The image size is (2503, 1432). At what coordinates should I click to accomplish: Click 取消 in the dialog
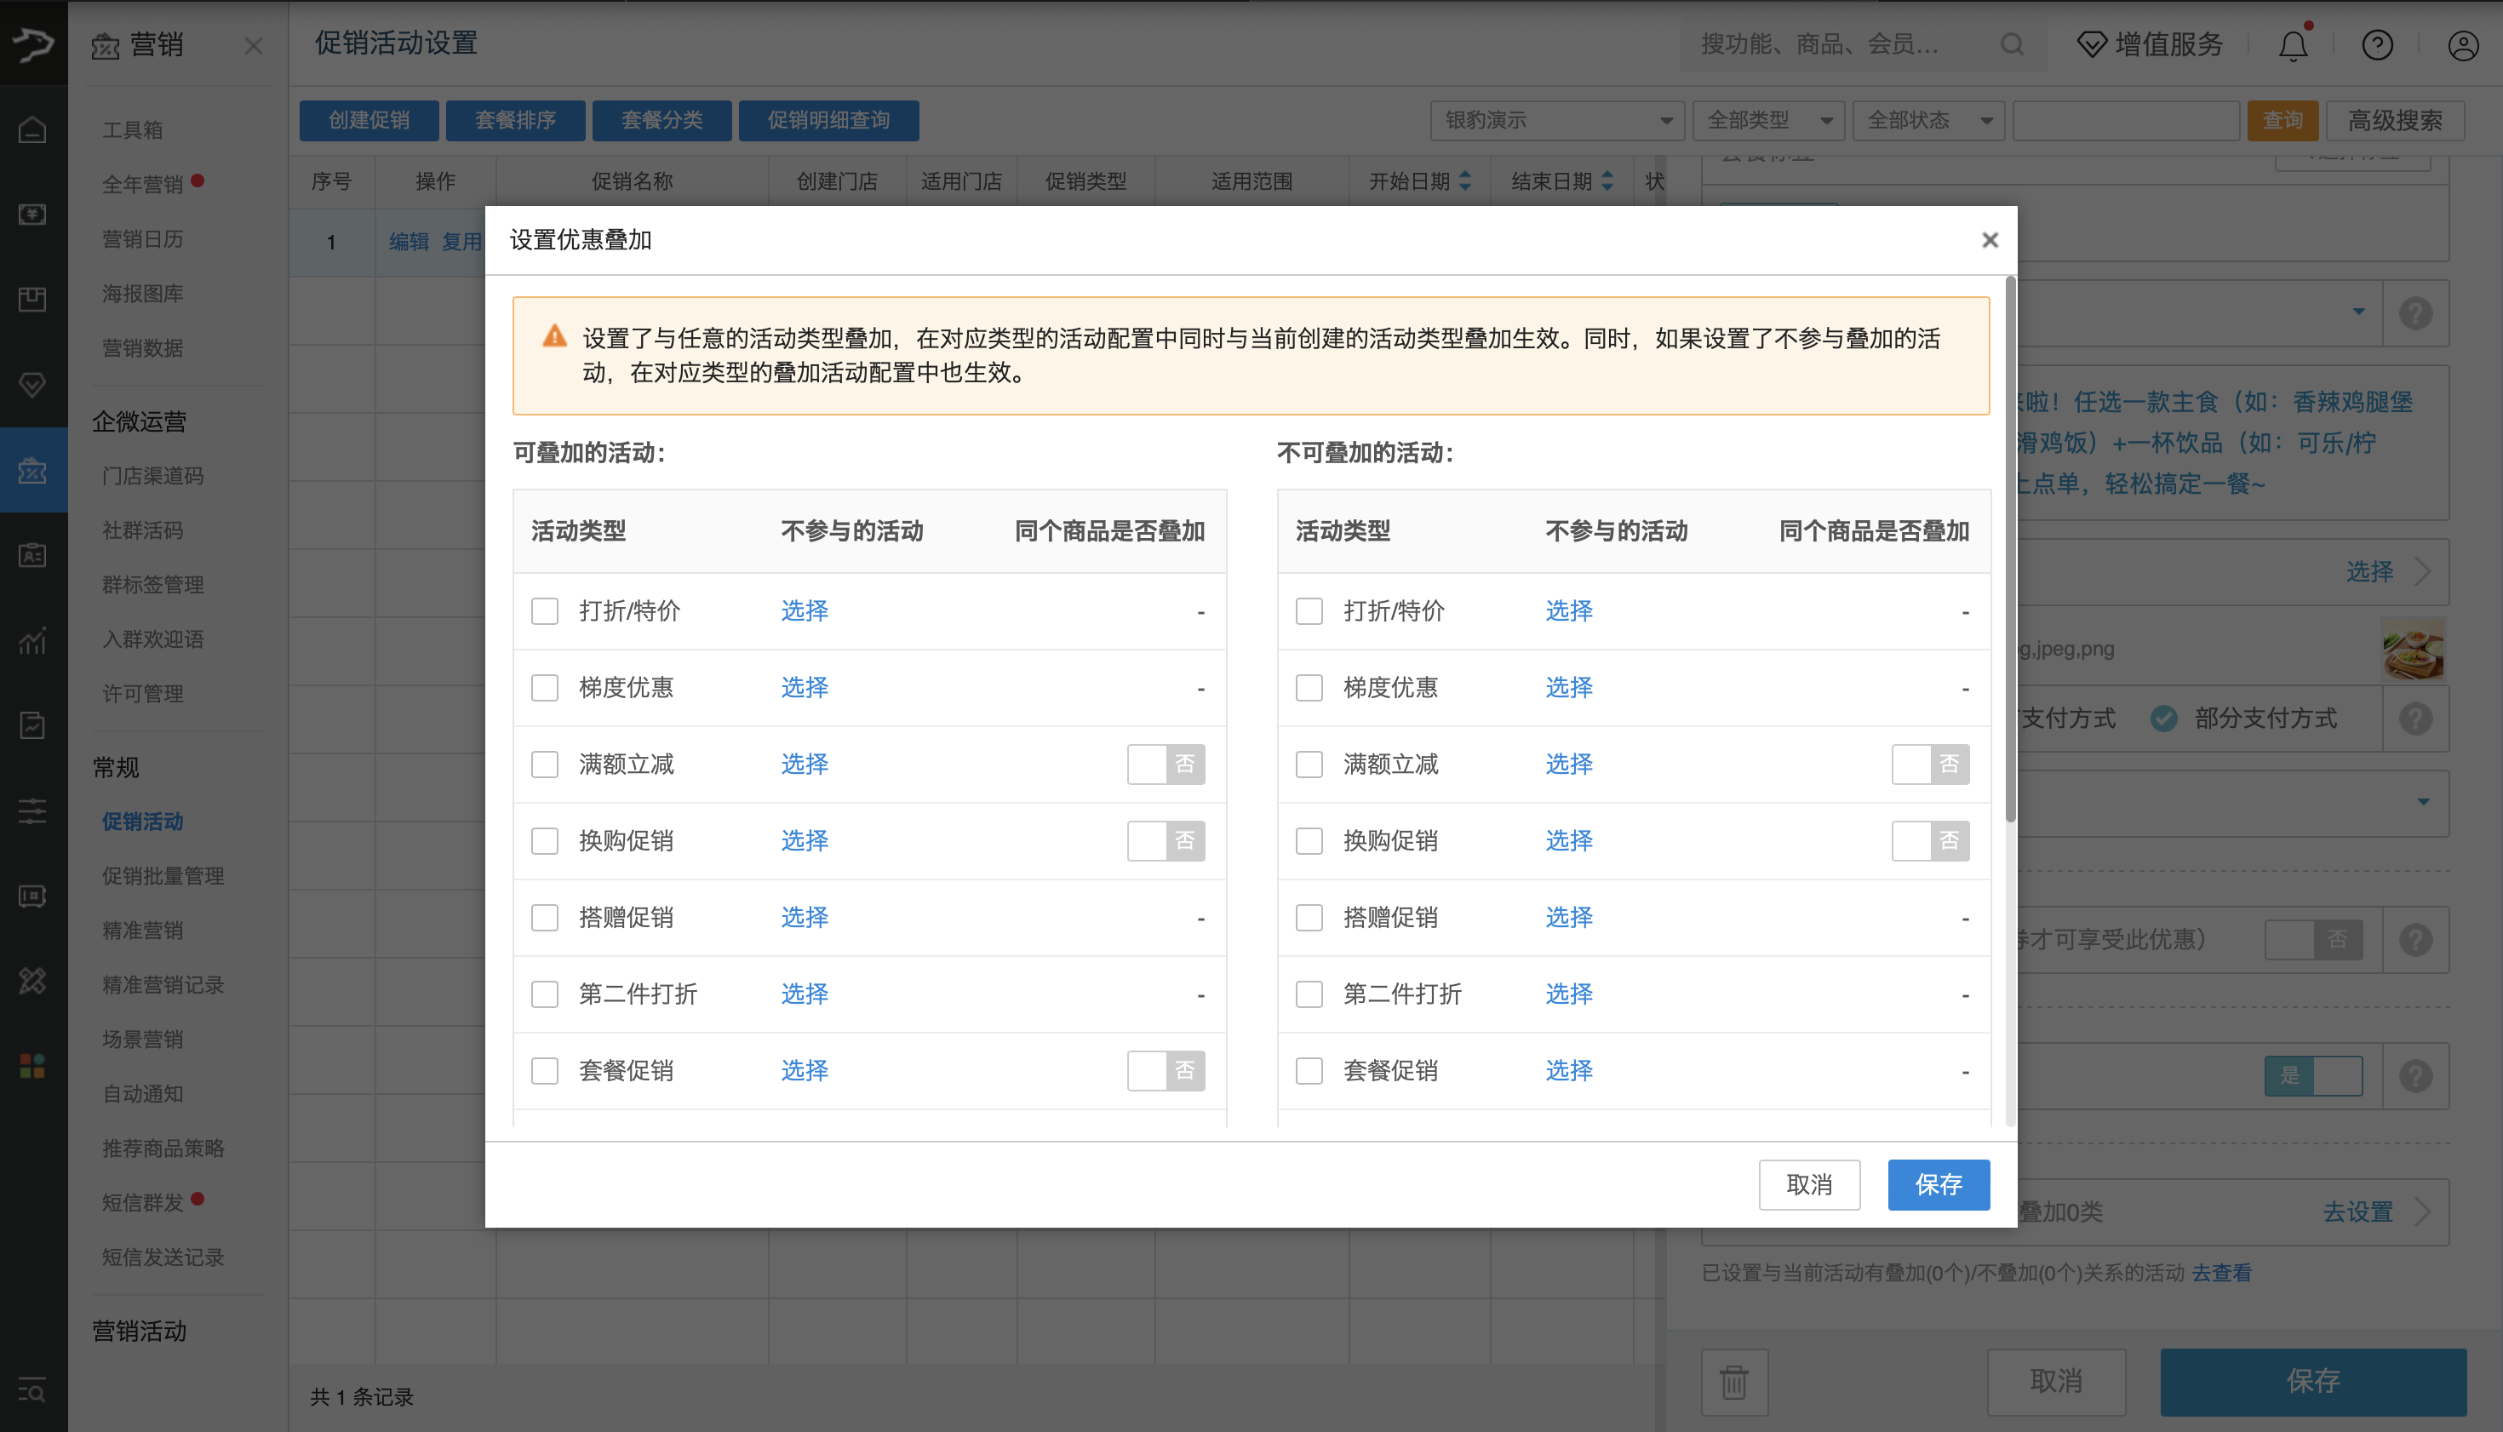[x=1808, y=1184]
